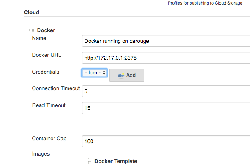Screen dimensions: 250x165
Task: Focus the Name input field
Action: tap(166, 41)
